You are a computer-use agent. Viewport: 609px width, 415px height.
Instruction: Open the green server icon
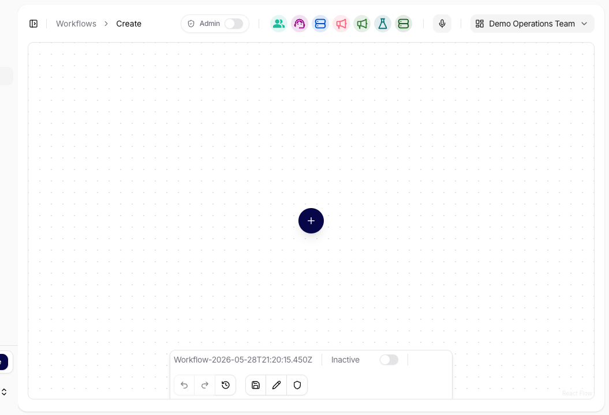click(403, 24)
